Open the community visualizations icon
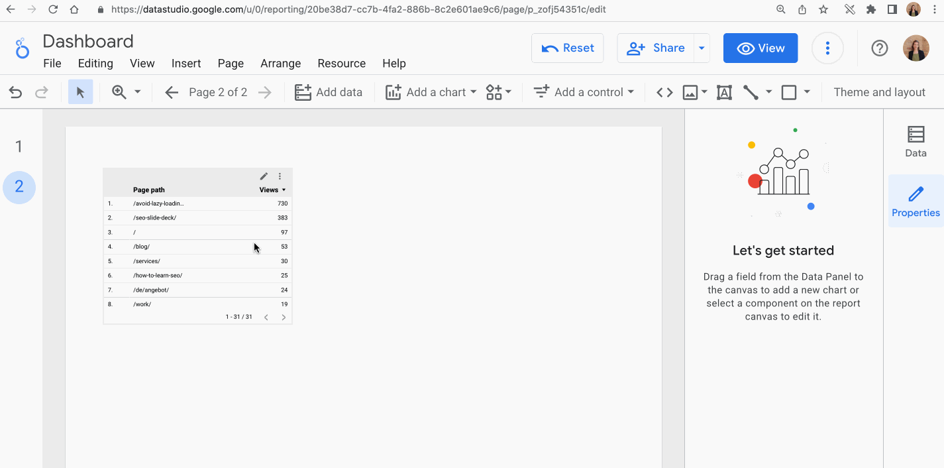944x468 pixels. click(494, 91)
